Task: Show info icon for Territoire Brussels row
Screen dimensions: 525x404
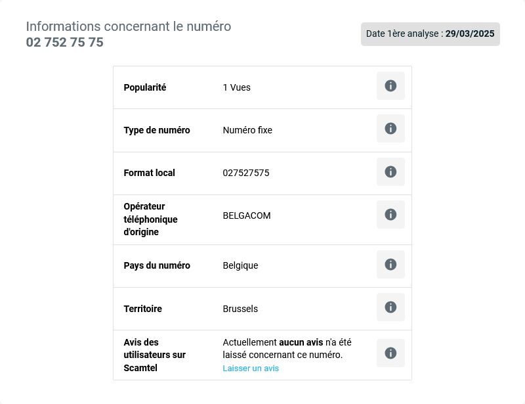Action: [390, 307]
